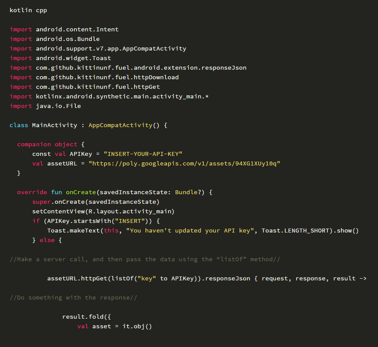
Task: Click the AppCompatActivity import statement
Action: coord(98,48)
